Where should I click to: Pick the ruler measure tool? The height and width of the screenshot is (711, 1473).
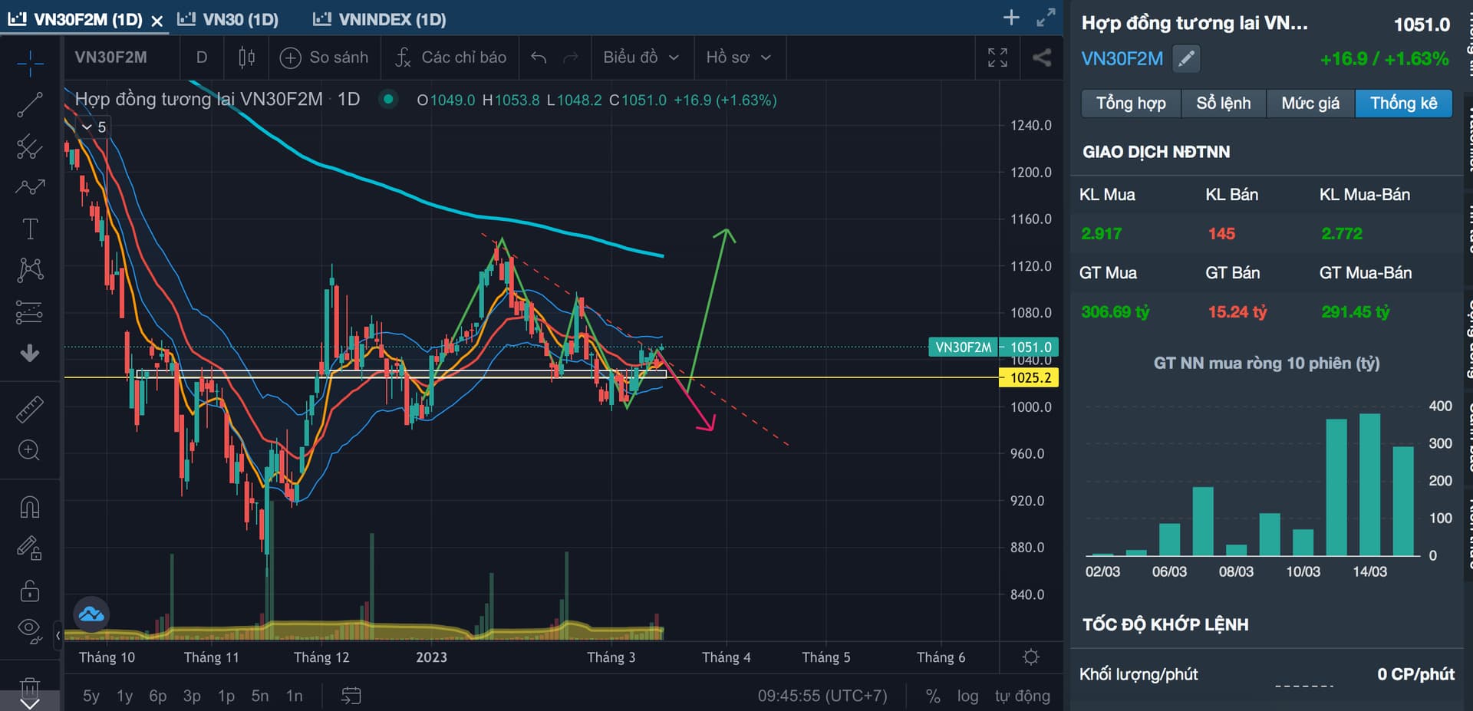click(x=30, y=410)
